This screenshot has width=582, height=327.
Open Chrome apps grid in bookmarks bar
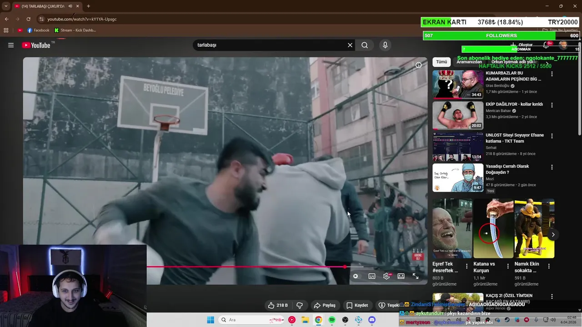pyautogui.click(x=6, y=30)
